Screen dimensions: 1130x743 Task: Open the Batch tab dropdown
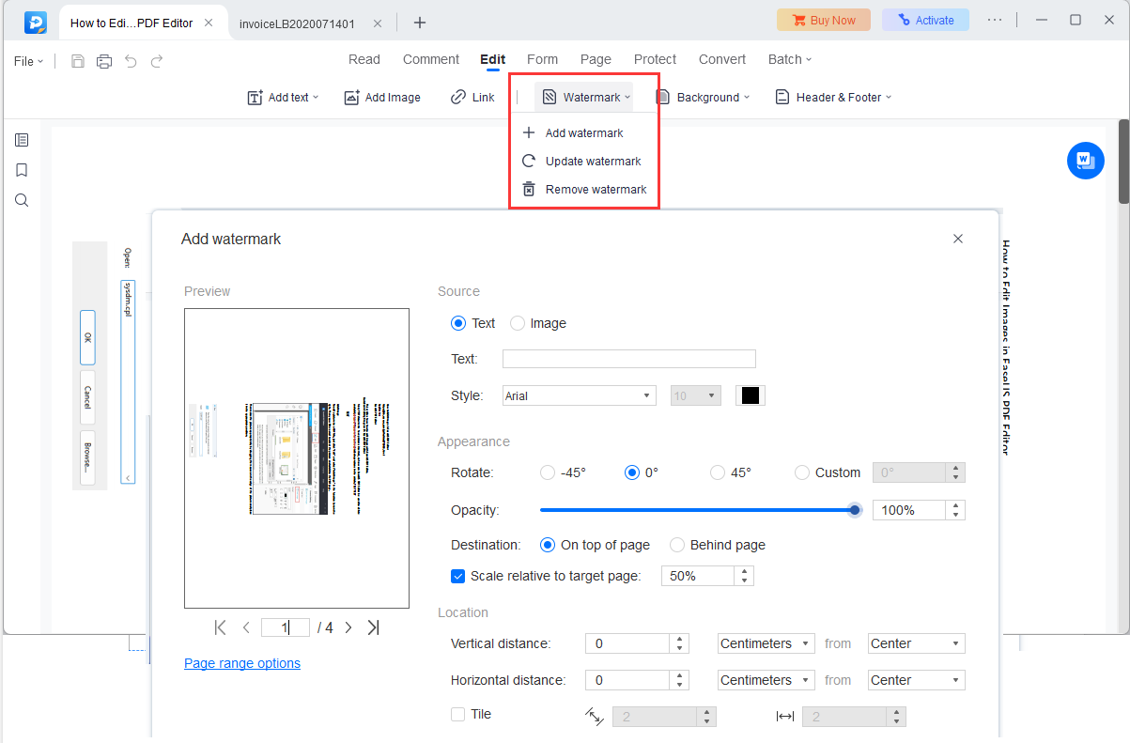790,59
